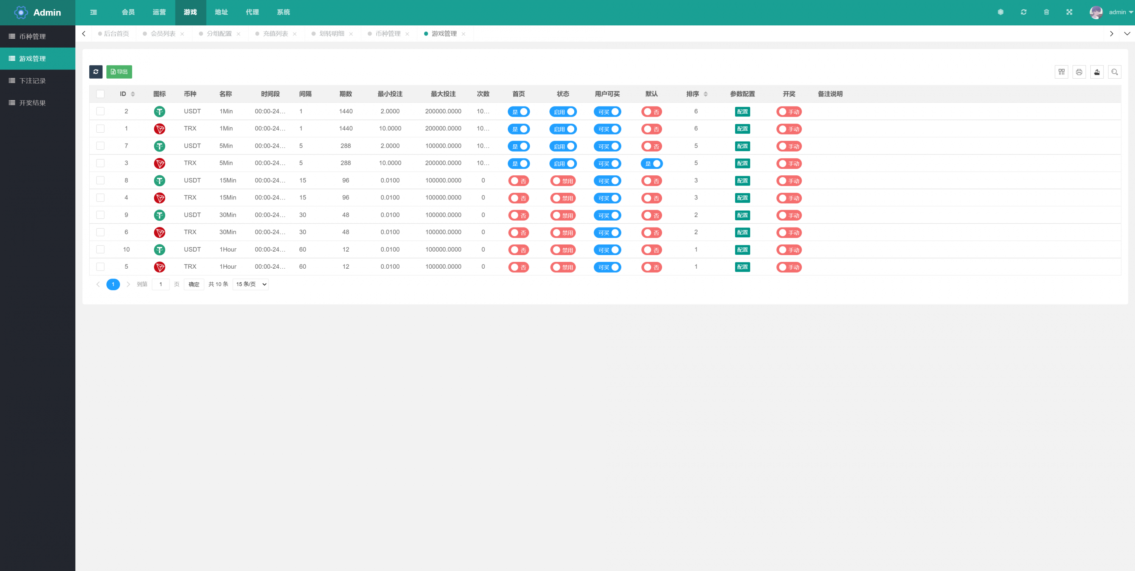Switch to the 币种管理 tab
The width and height of the screenshot is (1135, 571).
pos(388,34)
